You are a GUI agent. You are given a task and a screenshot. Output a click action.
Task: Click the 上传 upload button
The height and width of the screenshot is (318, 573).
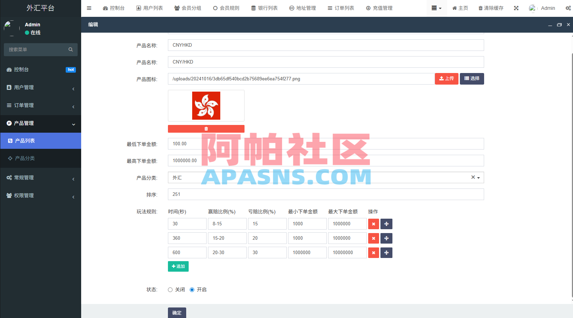click(447, 79)
